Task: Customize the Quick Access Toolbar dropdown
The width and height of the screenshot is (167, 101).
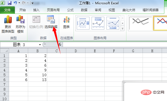Action: [x=32, y=3]
